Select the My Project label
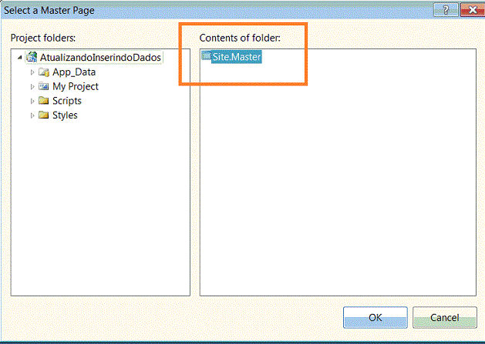This screenshot has height=344, width=485. pos(76,86)
